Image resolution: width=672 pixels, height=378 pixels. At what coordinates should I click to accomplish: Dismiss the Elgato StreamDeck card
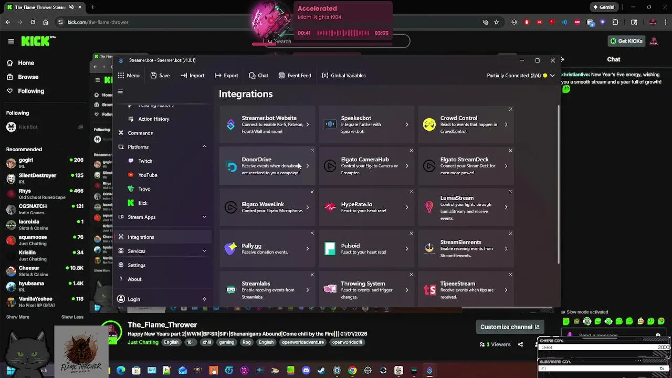click(510, 151)
